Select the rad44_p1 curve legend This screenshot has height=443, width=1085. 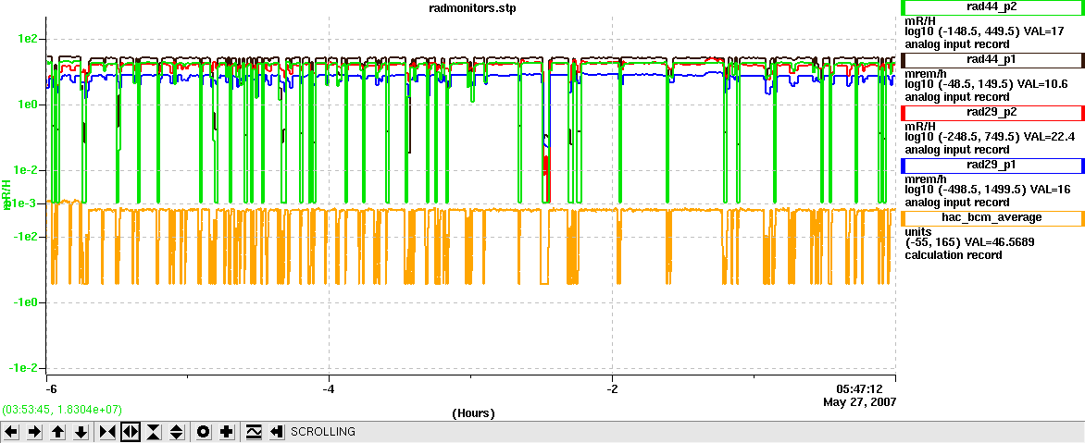pos(993,60)
